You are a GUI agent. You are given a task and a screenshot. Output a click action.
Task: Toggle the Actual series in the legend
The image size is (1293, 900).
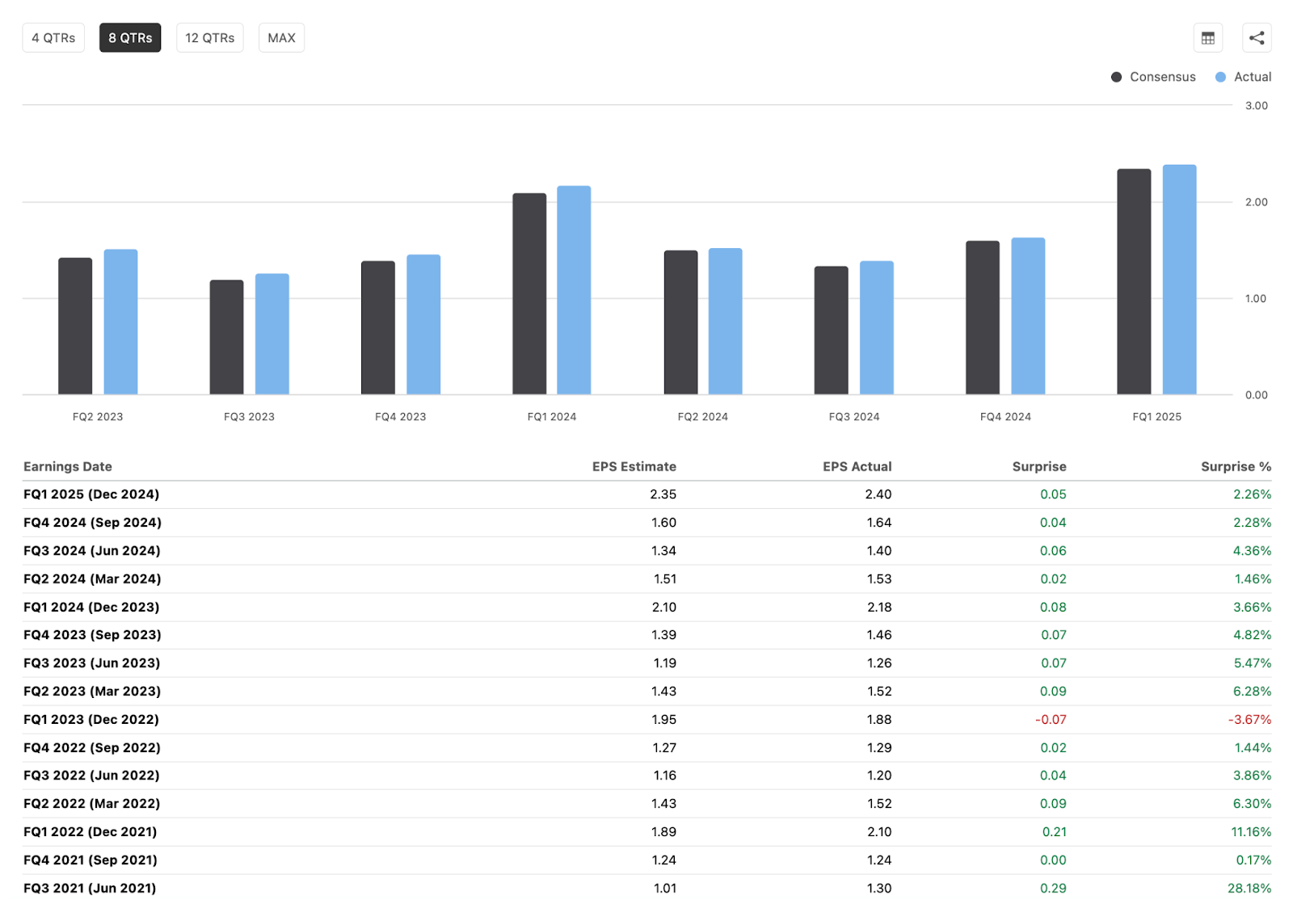(1244, 77)
